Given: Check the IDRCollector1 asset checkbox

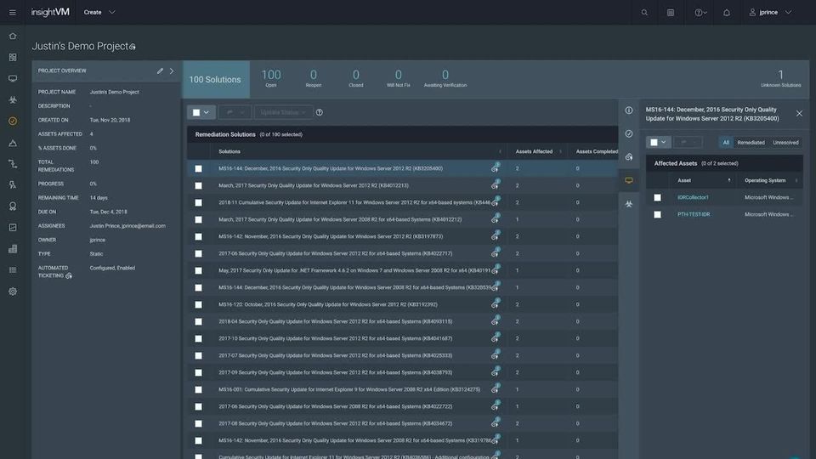Looking at the screenshot, I should pos(657,198).
